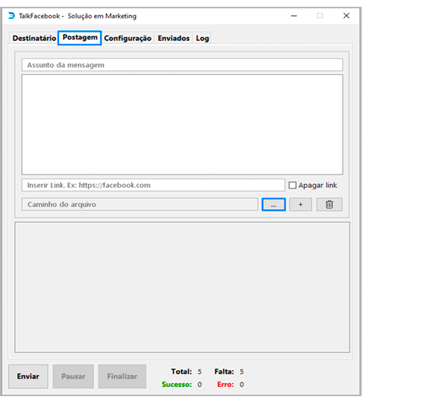Select the Postagem tab

(x=80, y=38)
